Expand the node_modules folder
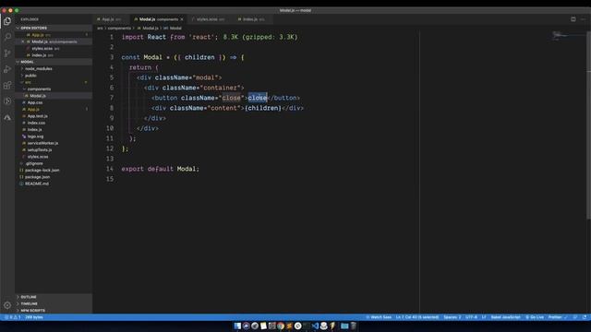The height and width of the screenshot is (332, 591). (54, 68)
